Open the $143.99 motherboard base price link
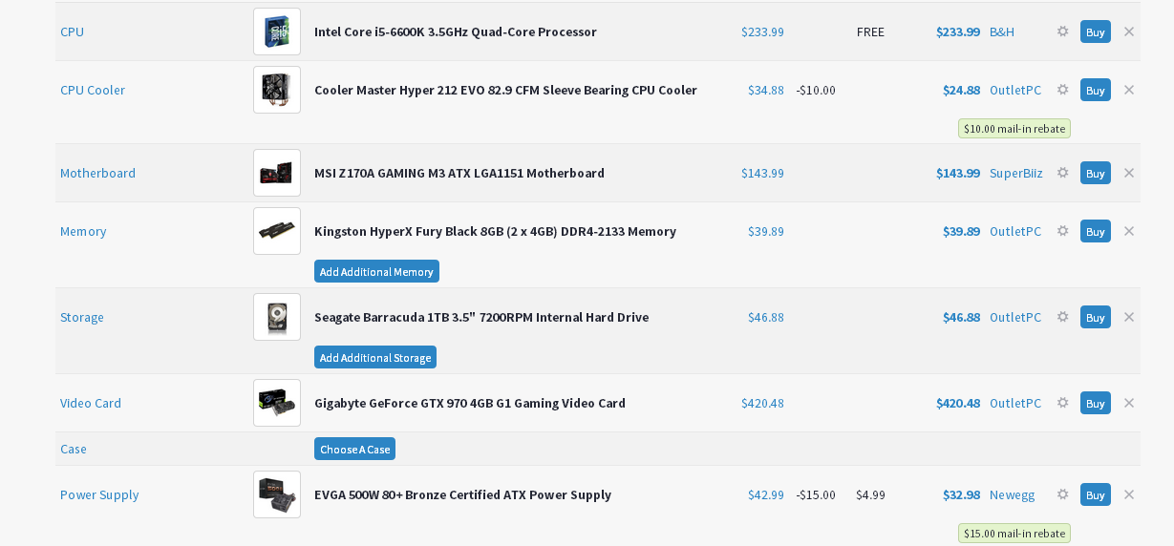Screen dimensions: 1174x546 pyautogui.click(x=762, y=173)
